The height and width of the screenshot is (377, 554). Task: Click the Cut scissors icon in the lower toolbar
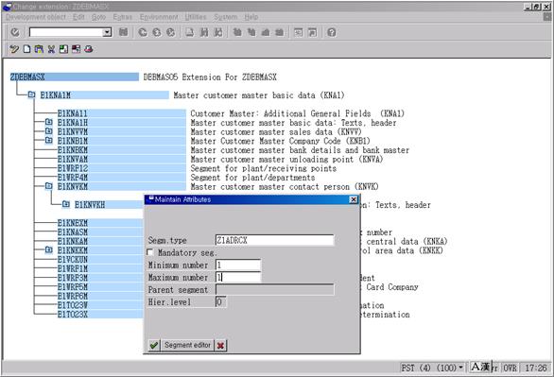point(51,49)
